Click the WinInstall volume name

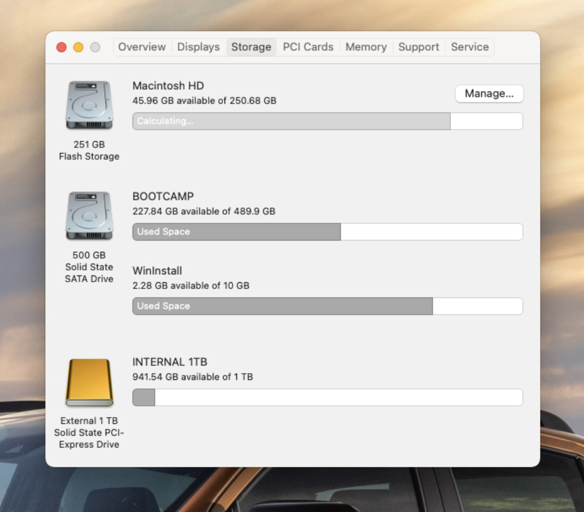(157, 270)
